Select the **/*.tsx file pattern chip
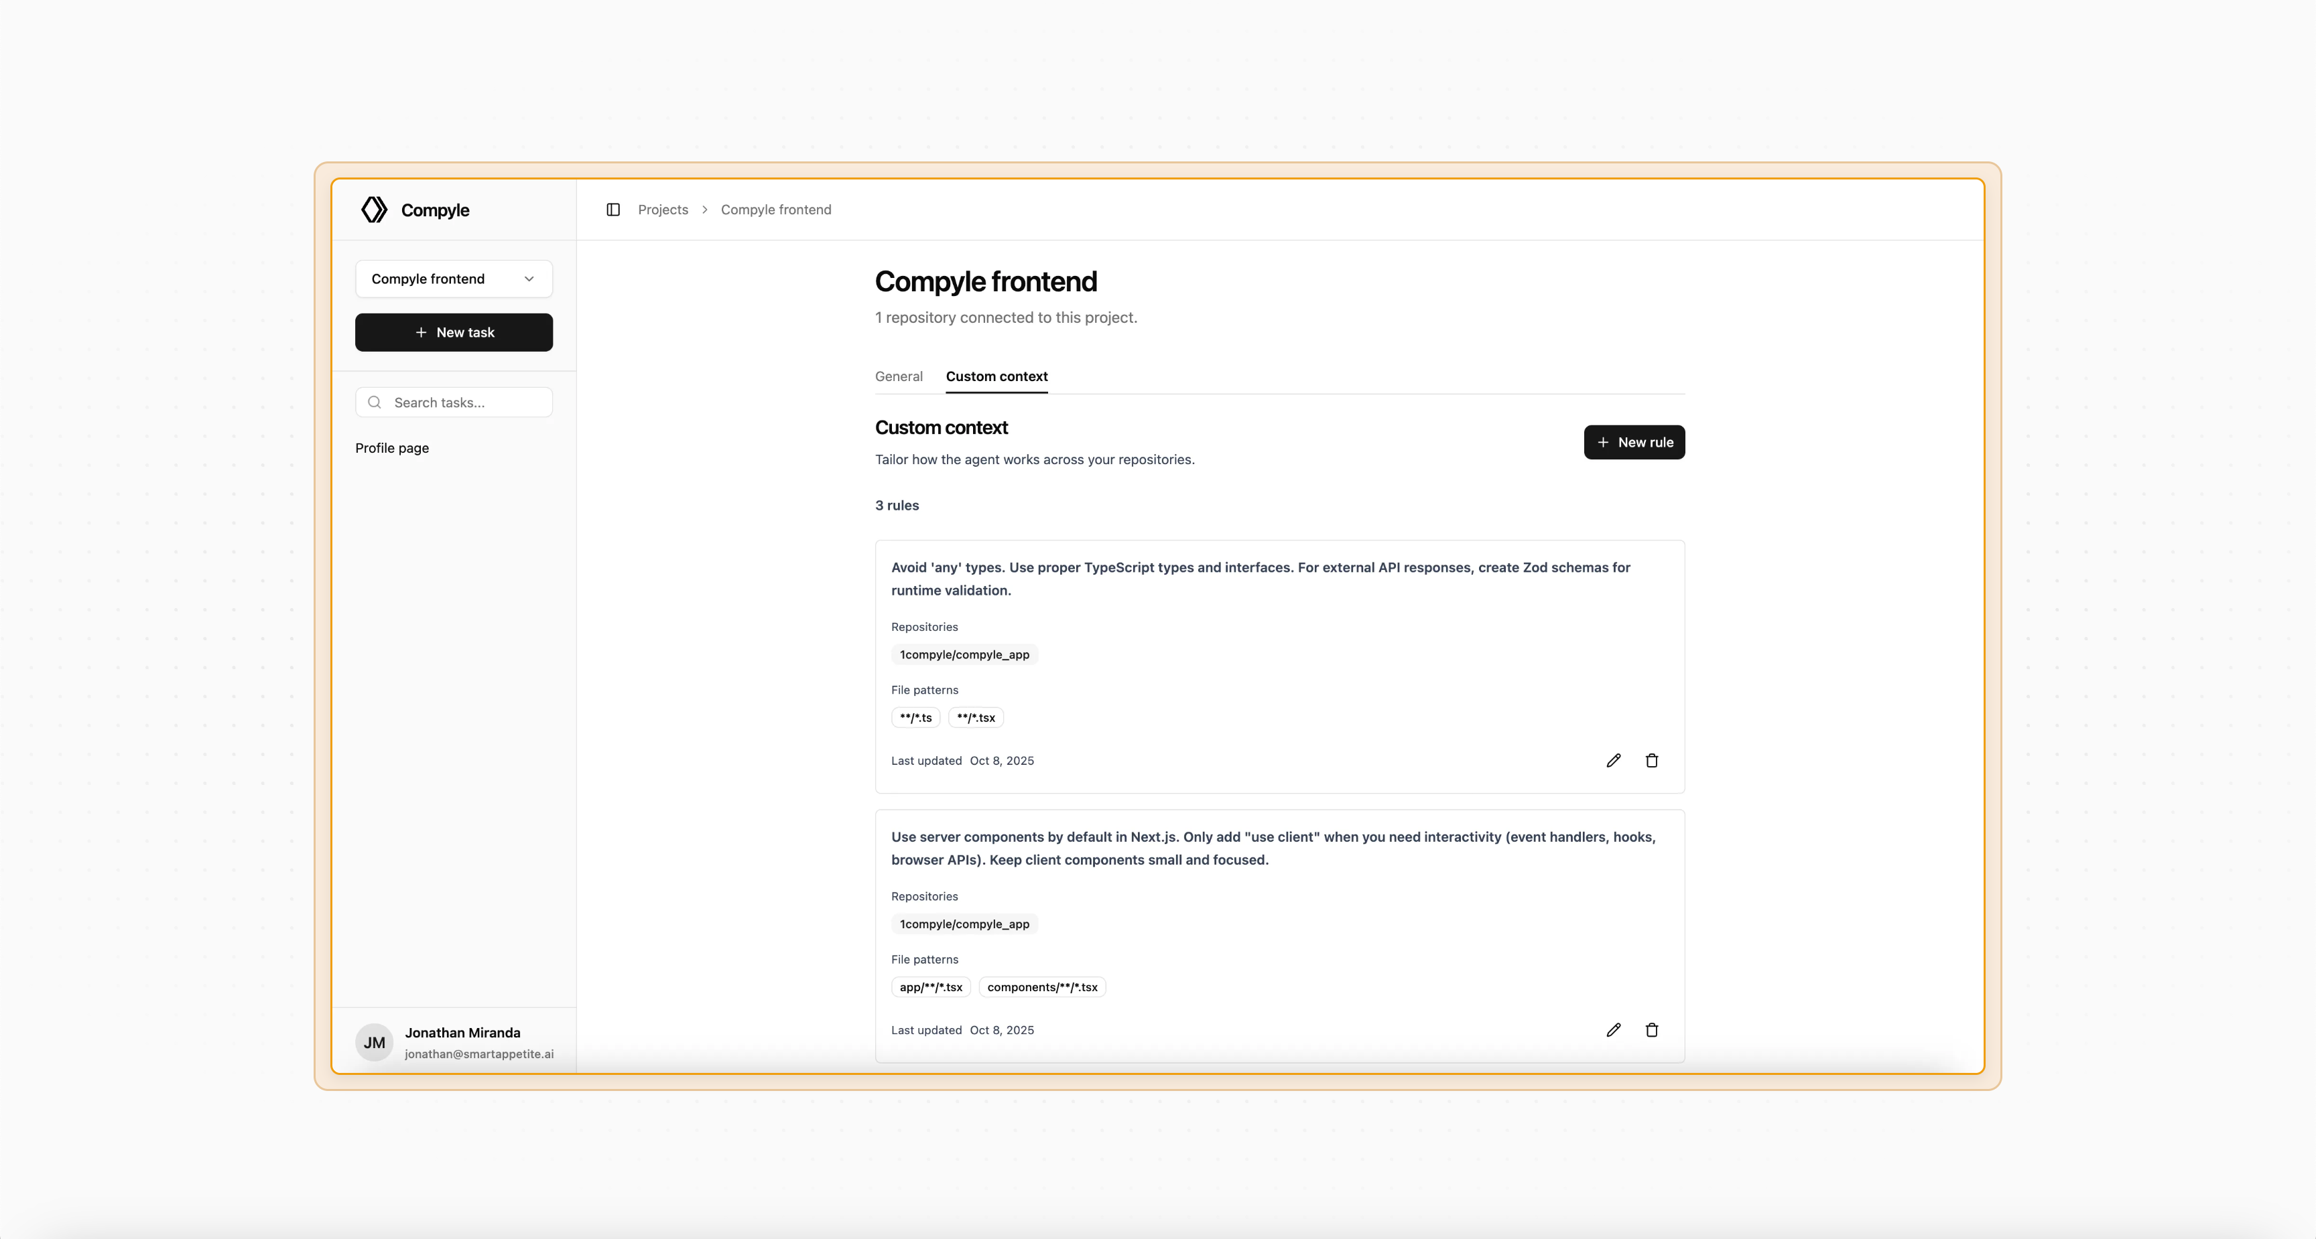This screenshot has height=1239, width=2316. pos(976,717)
